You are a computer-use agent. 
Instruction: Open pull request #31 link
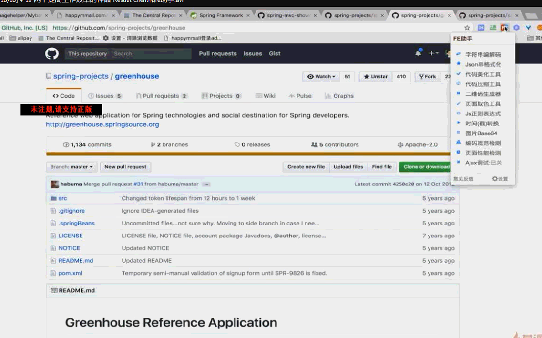(138, 184)
